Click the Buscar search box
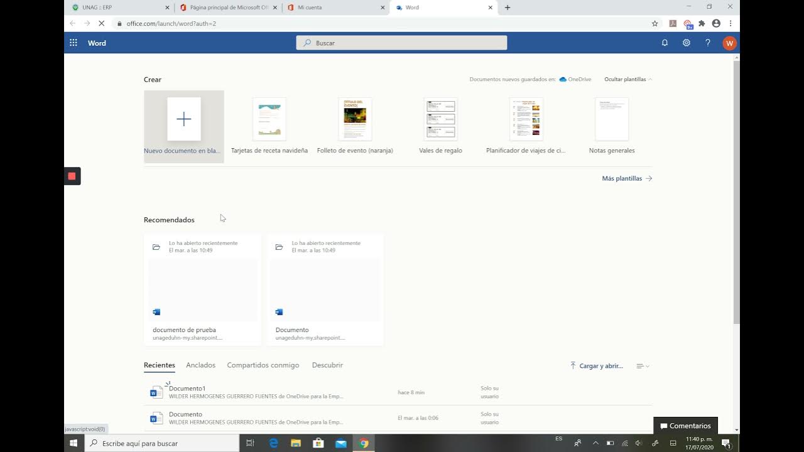 pos(401,43)
